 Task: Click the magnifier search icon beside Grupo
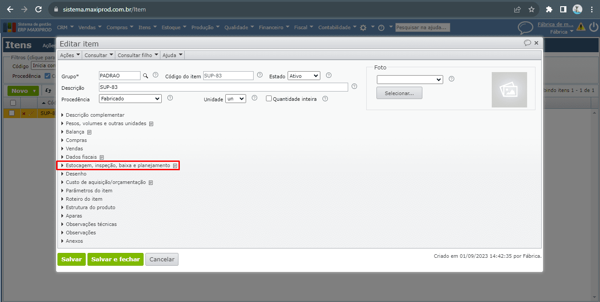145,76
